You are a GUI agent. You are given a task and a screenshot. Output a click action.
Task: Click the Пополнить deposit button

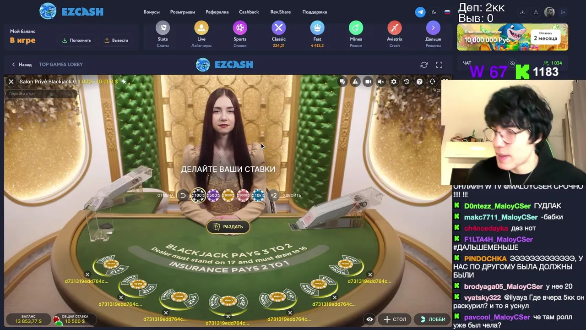pyautogui.click(x=77, y=40)
